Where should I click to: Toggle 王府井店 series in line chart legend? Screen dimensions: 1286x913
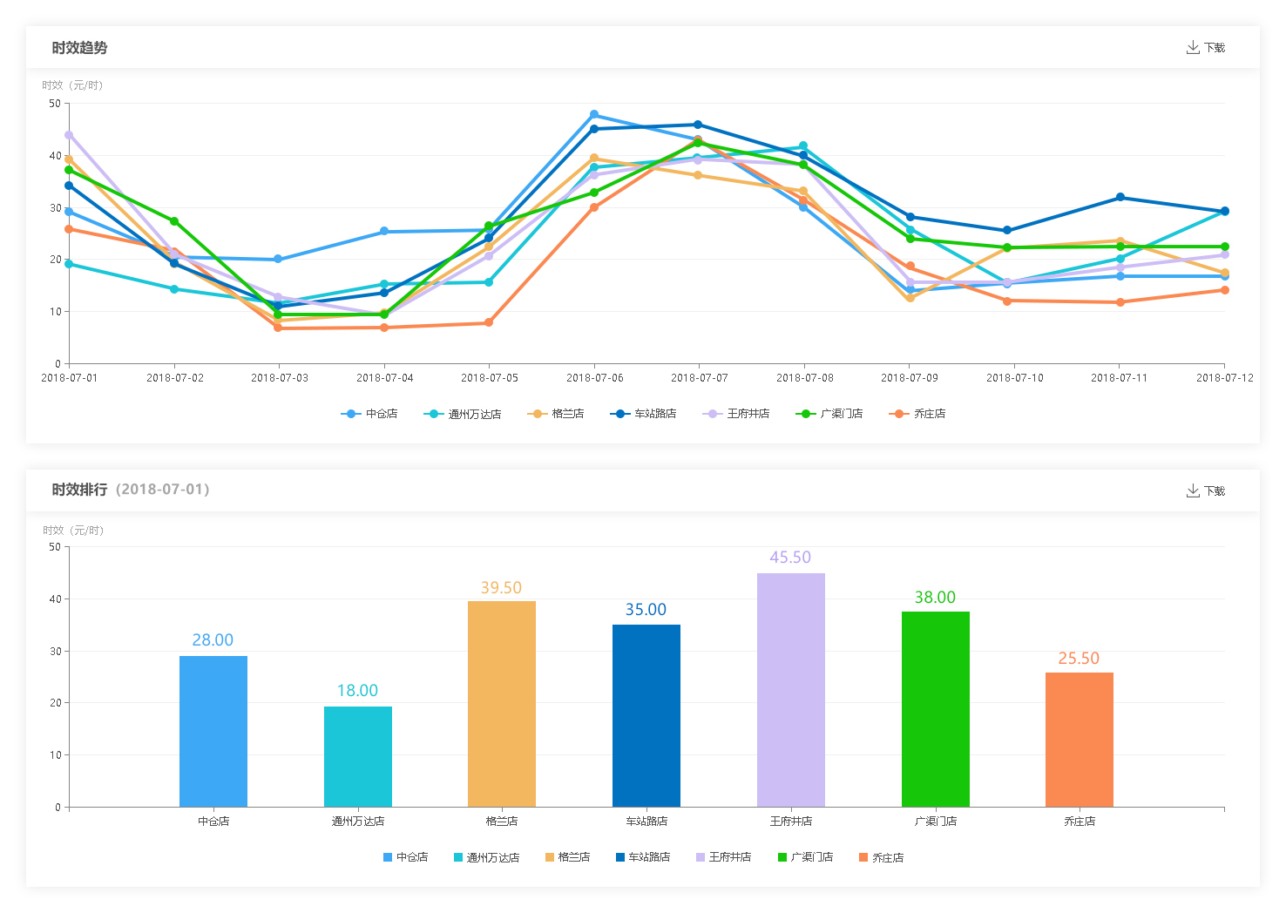point(736,414)
